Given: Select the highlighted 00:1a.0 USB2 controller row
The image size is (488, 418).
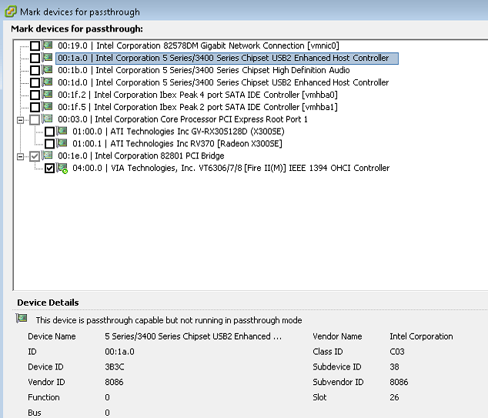Looking at the screenshot, I should click(x=227, y=59).
